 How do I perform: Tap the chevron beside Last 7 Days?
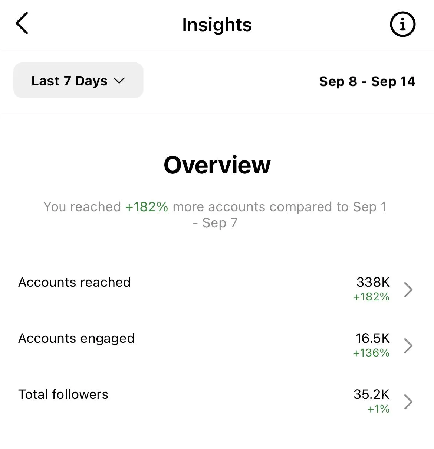point(119,81)
